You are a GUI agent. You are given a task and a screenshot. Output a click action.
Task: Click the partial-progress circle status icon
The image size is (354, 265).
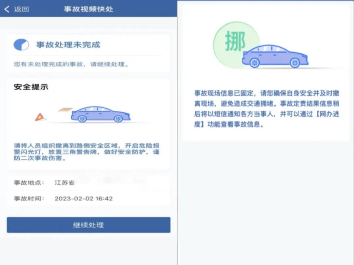pos(21,45)
